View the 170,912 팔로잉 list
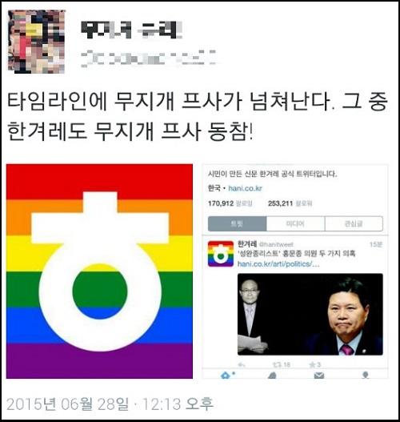The height and width of the screenshot is (422, 400). tap(230, 203)
